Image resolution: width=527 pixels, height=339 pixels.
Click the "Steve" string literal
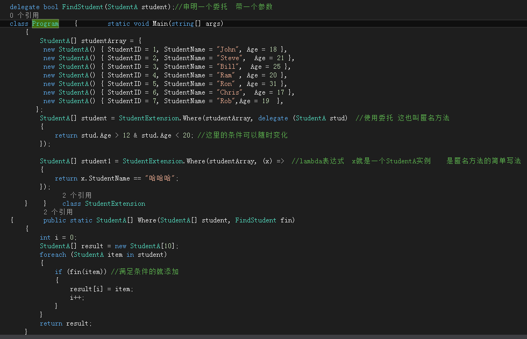(x=230, y=57)
